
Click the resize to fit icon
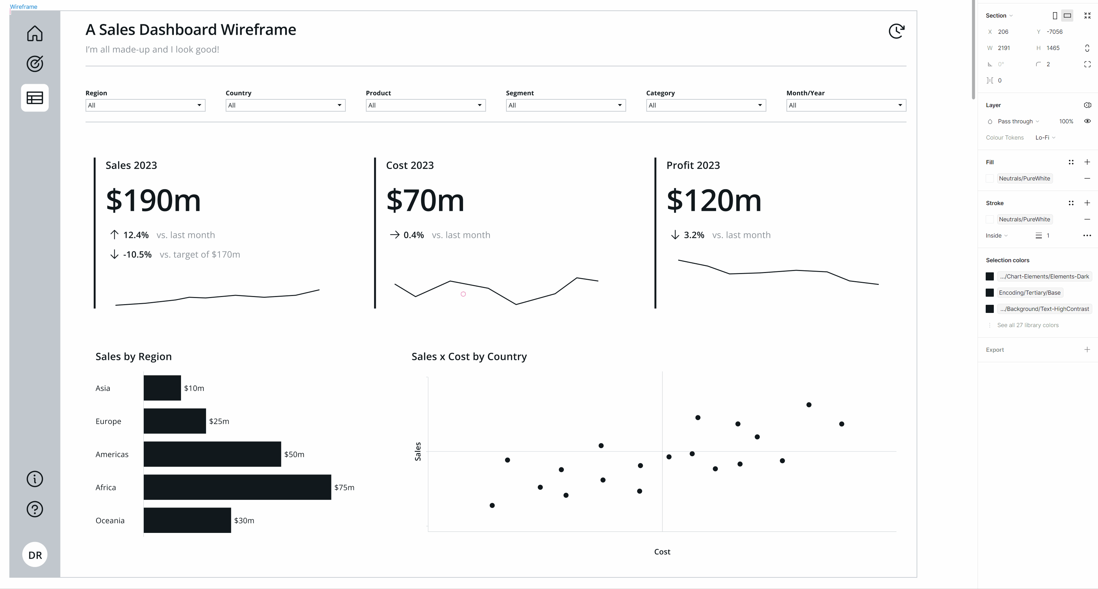pos(1087,15)
